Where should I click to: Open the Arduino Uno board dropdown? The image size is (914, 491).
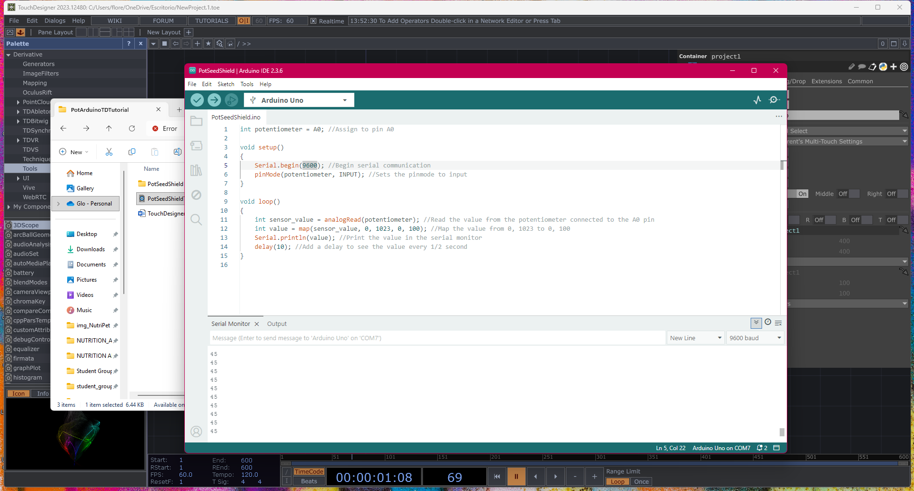pyautogui.click(x=299, y=100)
